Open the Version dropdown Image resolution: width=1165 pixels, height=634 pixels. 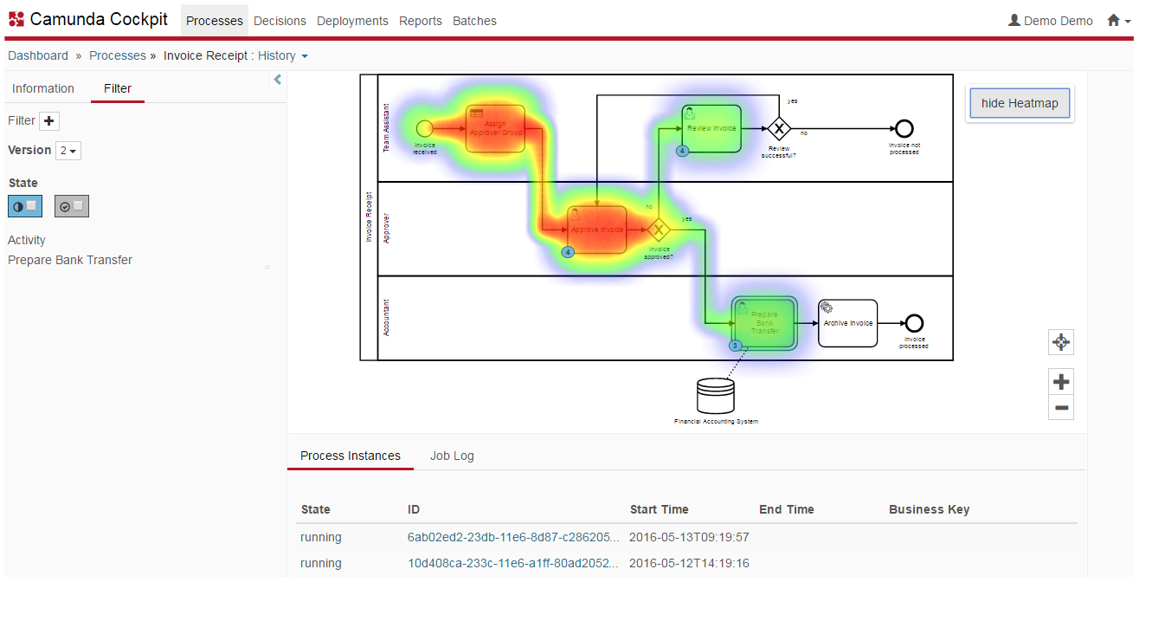tap(68, 151)
